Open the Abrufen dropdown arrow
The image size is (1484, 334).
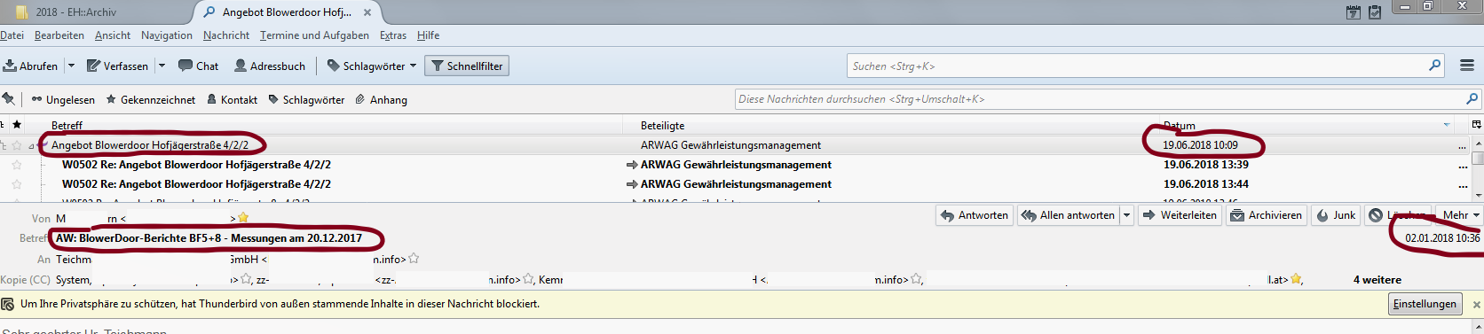[72, 66]
